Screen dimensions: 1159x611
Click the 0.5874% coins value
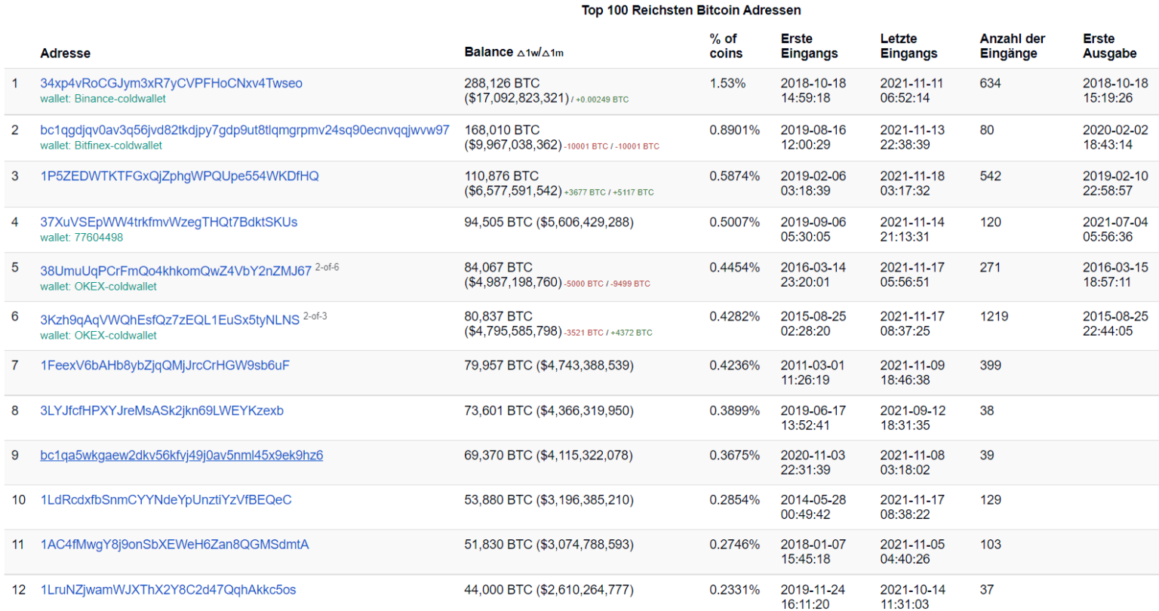pyautogui.click(x=734, y=176)
